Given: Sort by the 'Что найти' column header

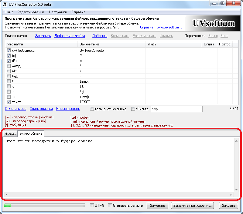Looking at the screenshot, I should (x=41, y=44).
